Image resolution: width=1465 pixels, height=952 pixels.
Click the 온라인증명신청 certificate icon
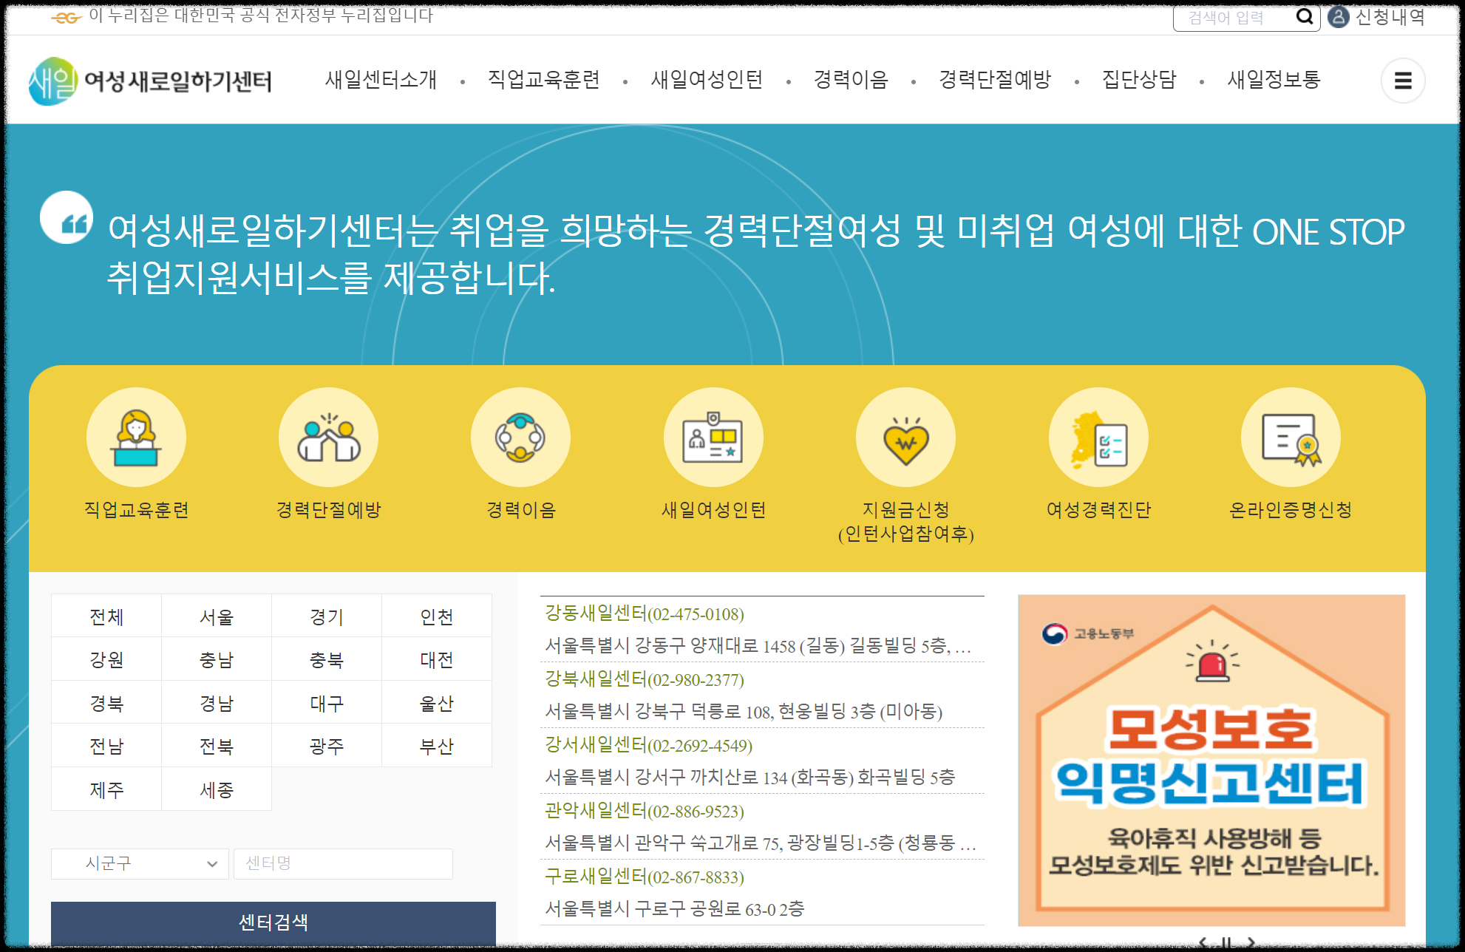coord(1291,438)
